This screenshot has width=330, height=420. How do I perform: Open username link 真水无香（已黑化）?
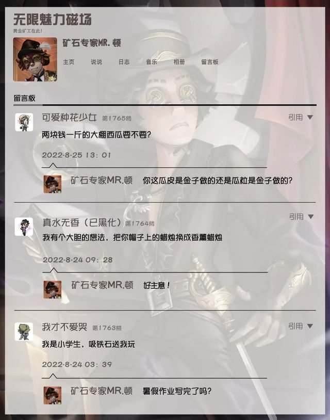(x=82, y=222)
